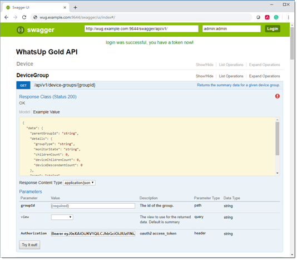Collapse the /api/v1/device-groups/{groupId} operation path
Screen dimensions: 297x260
point(65,85)
